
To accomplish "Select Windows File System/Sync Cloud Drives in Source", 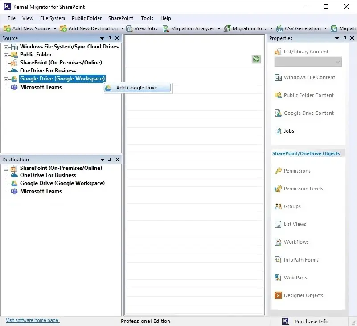I will [69, 47].
